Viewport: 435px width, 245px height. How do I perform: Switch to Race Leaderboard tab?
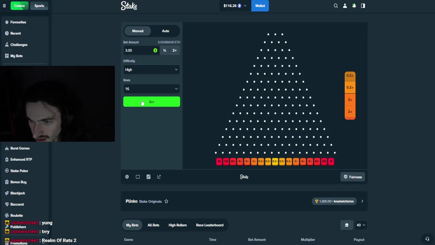click(210, 225)
